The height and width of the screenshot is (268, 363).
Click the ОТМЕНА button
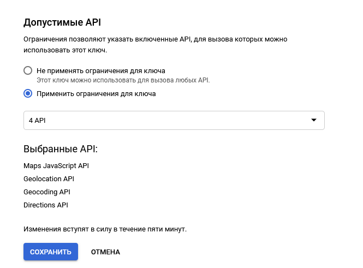pyautogui.click(x=105, y=252)
